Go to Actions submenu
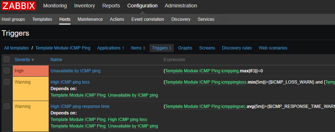Viewport: 335px width, 132px height. click(117, 19)
